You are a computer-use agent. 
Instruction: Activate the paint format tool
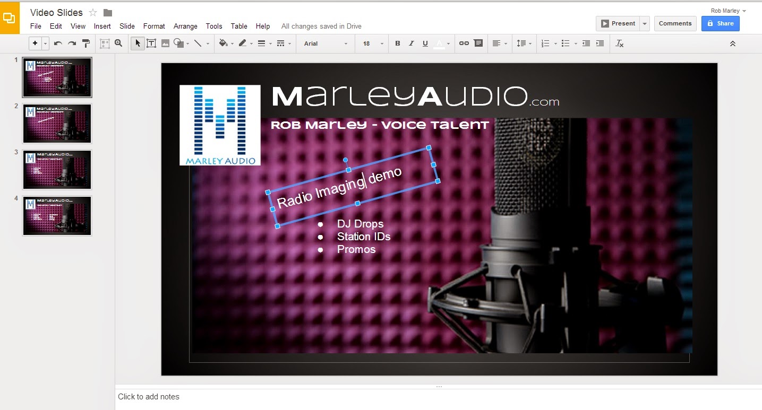[x=86, y=43]
